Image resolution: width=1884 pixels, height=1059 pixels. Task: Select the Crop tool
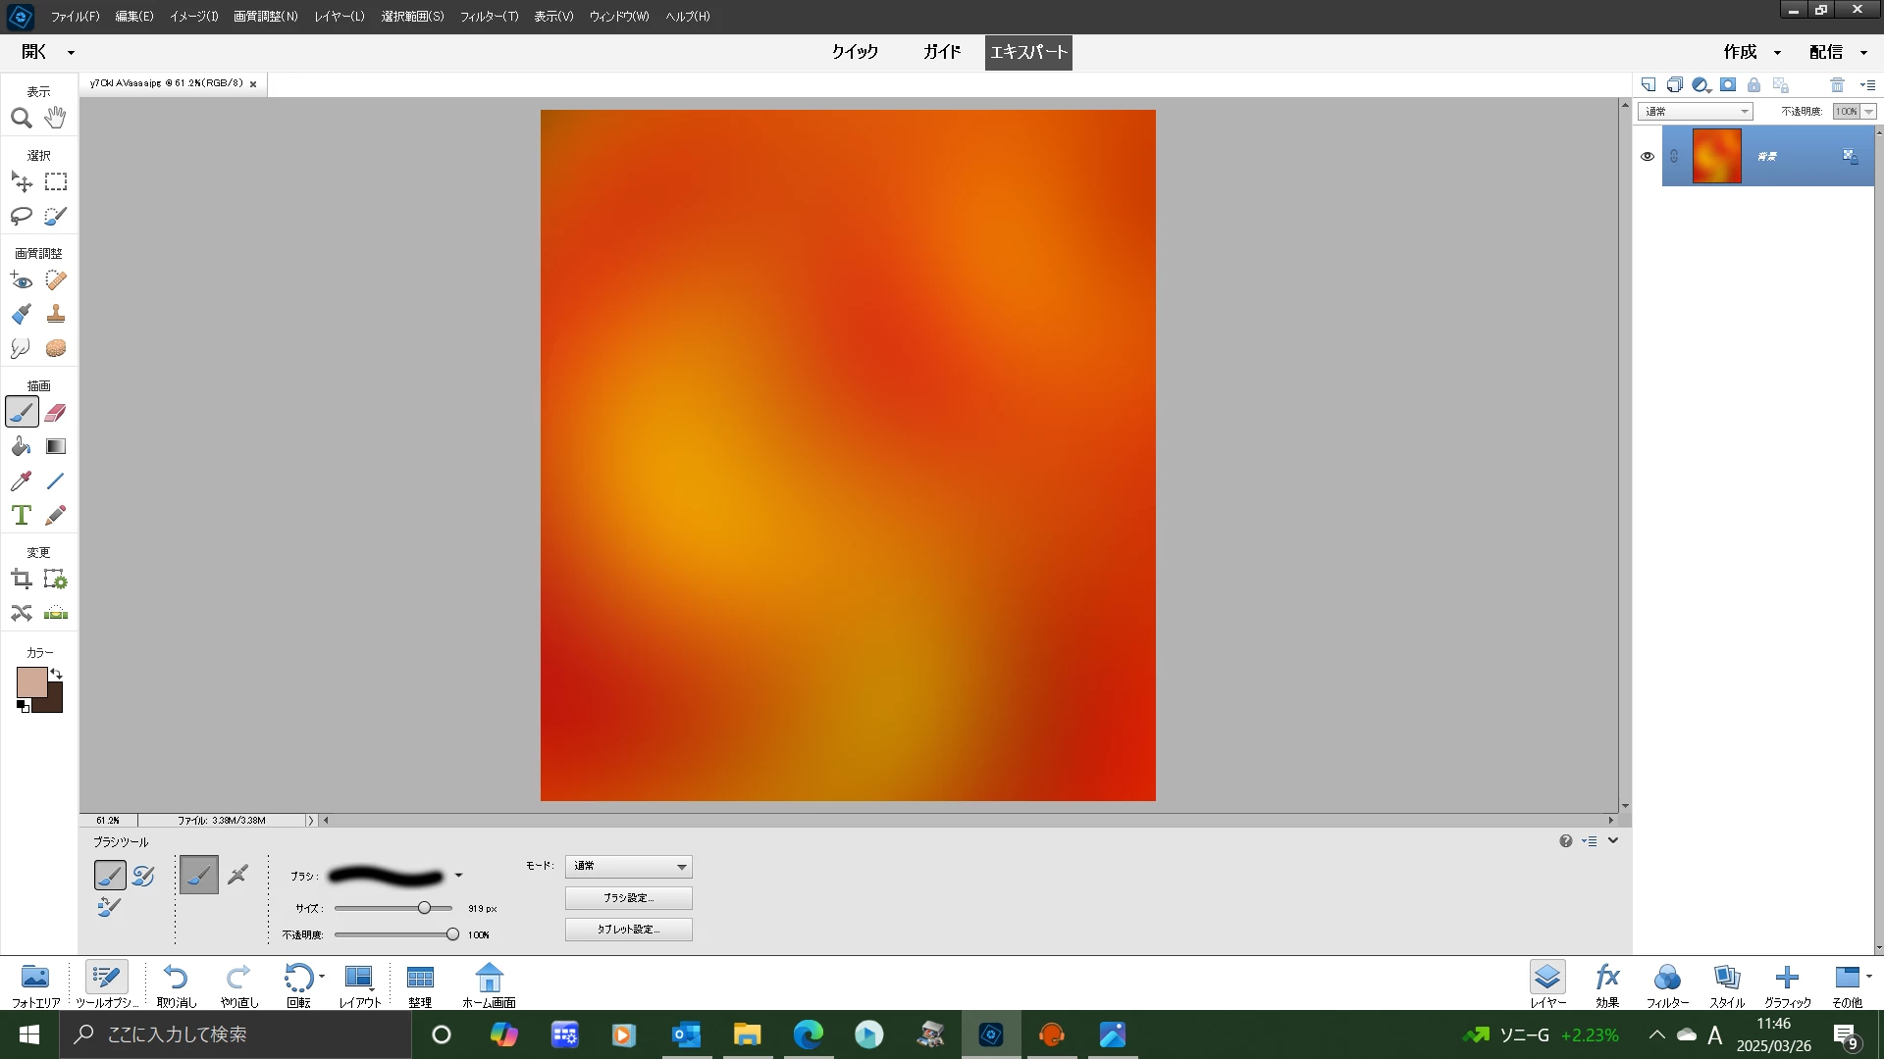[x=21, y=580]
